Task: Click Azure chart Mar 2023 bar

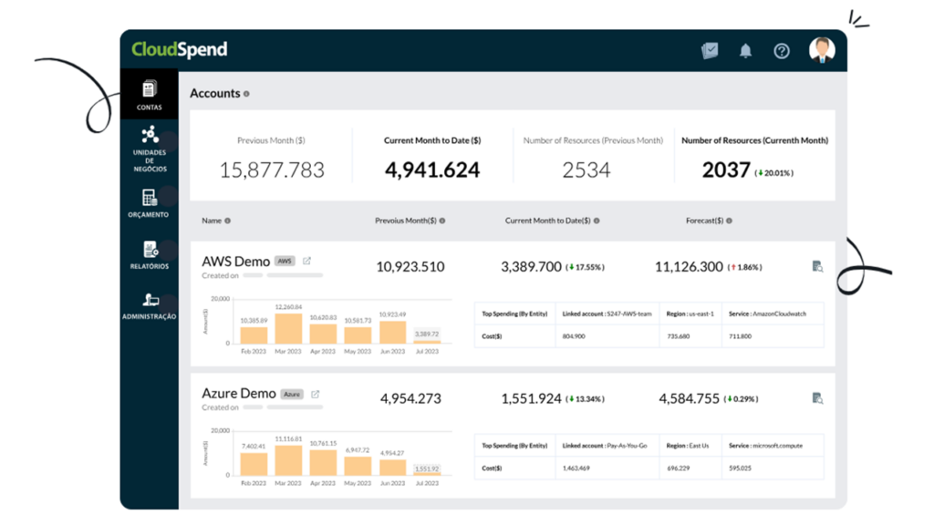Action: pos(288,460)
